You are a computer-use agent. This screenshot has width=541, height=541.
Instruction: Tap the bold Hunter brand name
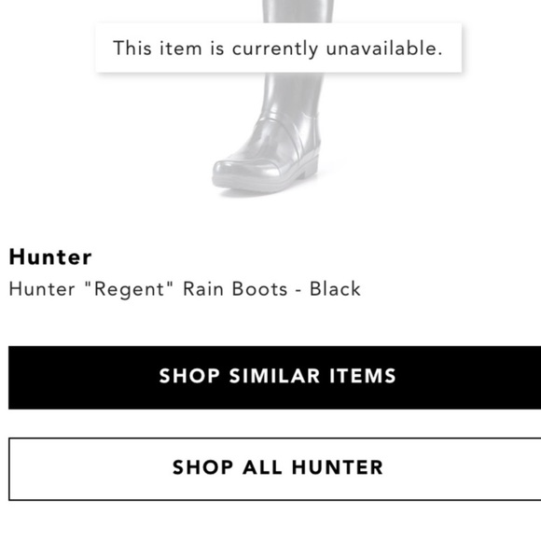pyautogui.click(x=50, y=257)
